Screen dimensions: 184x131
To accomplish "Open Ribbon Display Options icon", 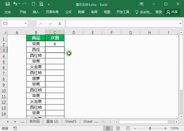I will pyautogui.click(x=141, y=4).
